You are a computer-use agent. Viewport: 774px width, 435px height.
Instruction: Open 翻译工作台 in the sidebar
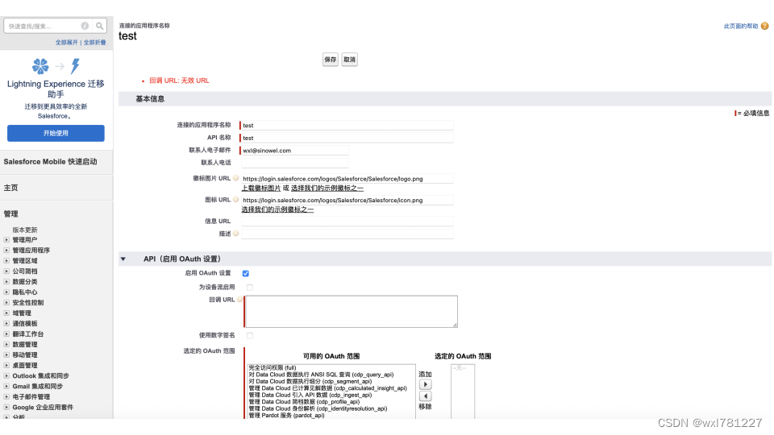(x=28, y=333)
